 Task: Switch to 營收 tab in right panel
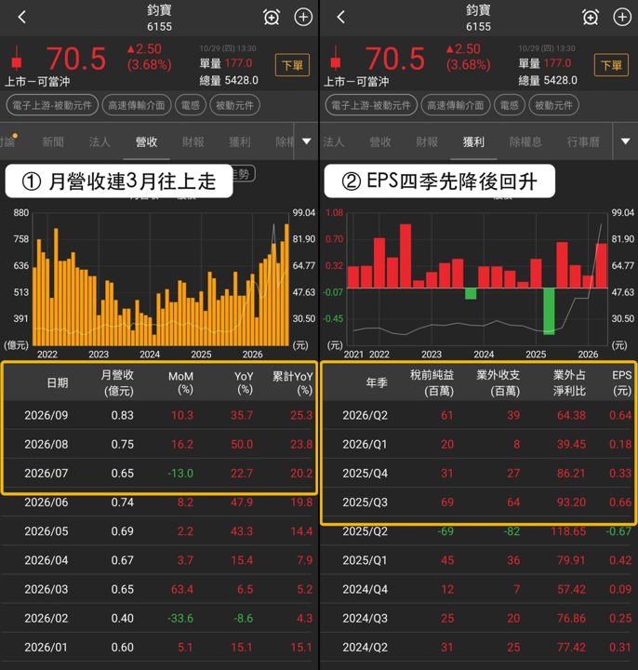point(380,141)
